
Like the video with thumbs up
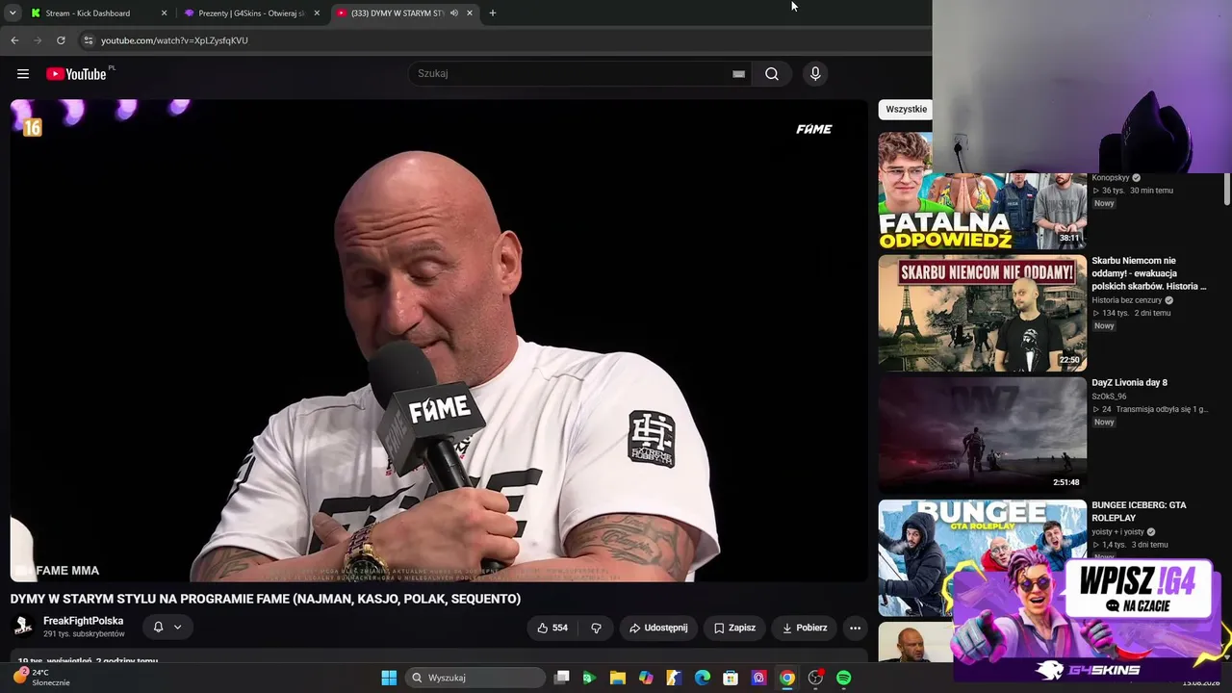(552, 628)
